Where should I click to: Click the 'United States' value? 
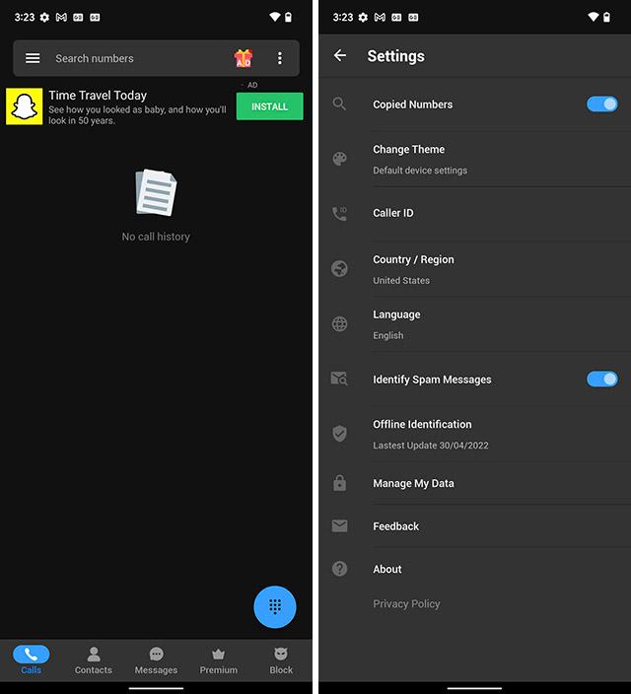[401, 280]
